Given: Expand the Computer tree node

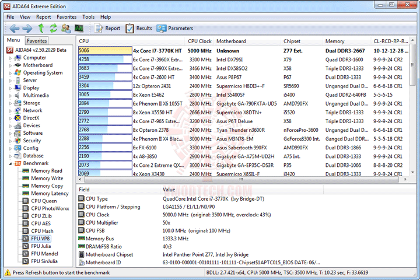Looking at the screenshot, I should coord(10,58).
